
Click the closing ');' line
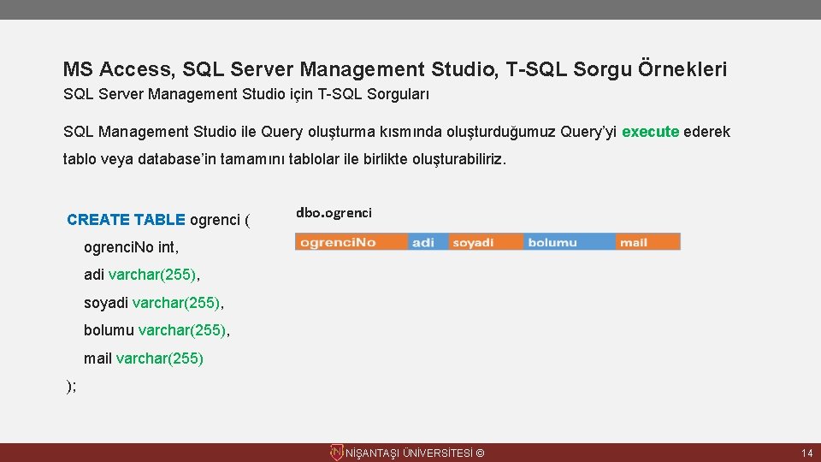tap(71, 386)
